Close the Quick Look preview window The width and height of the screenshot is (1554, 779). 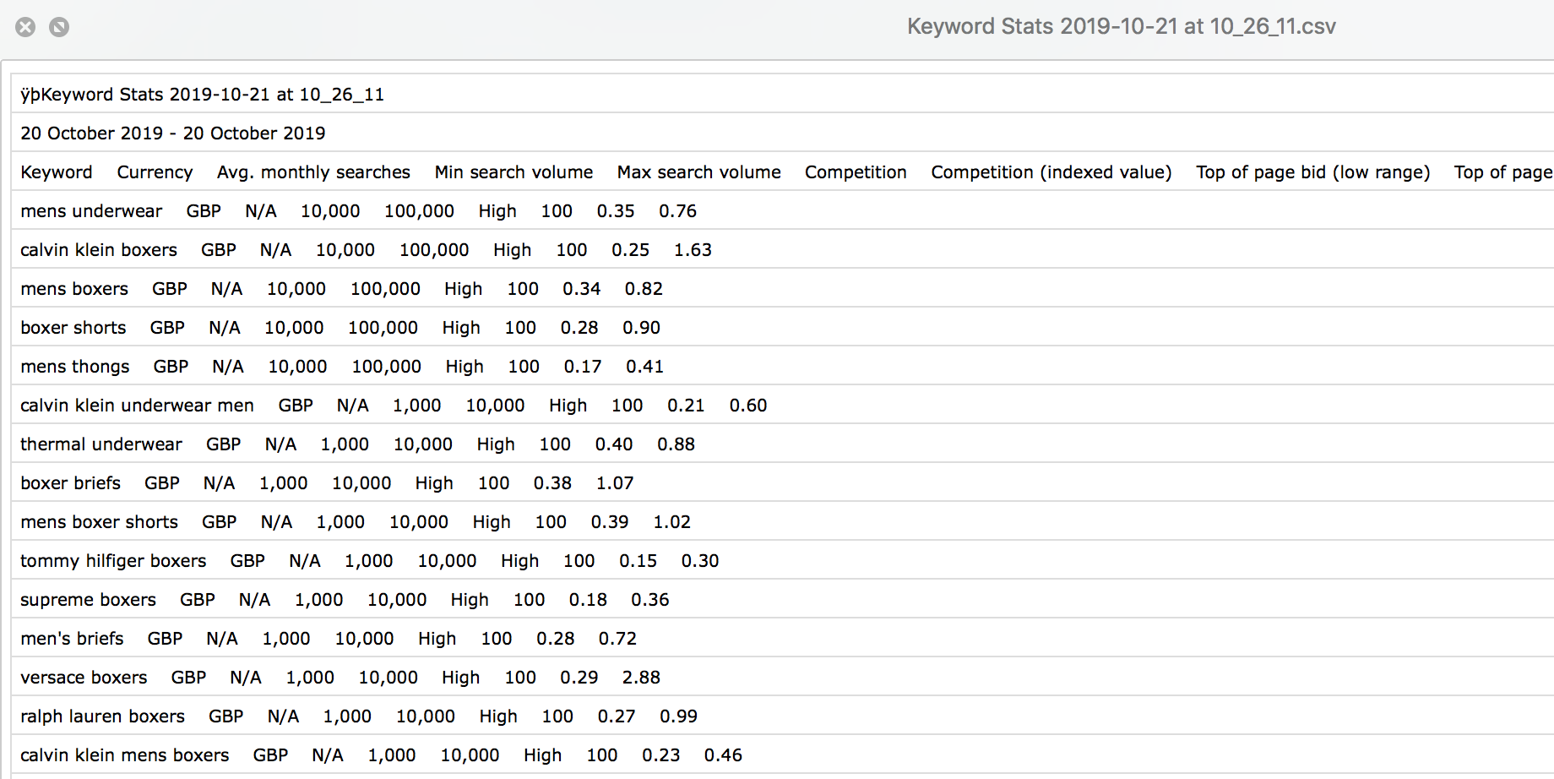(x=26, y=27)
